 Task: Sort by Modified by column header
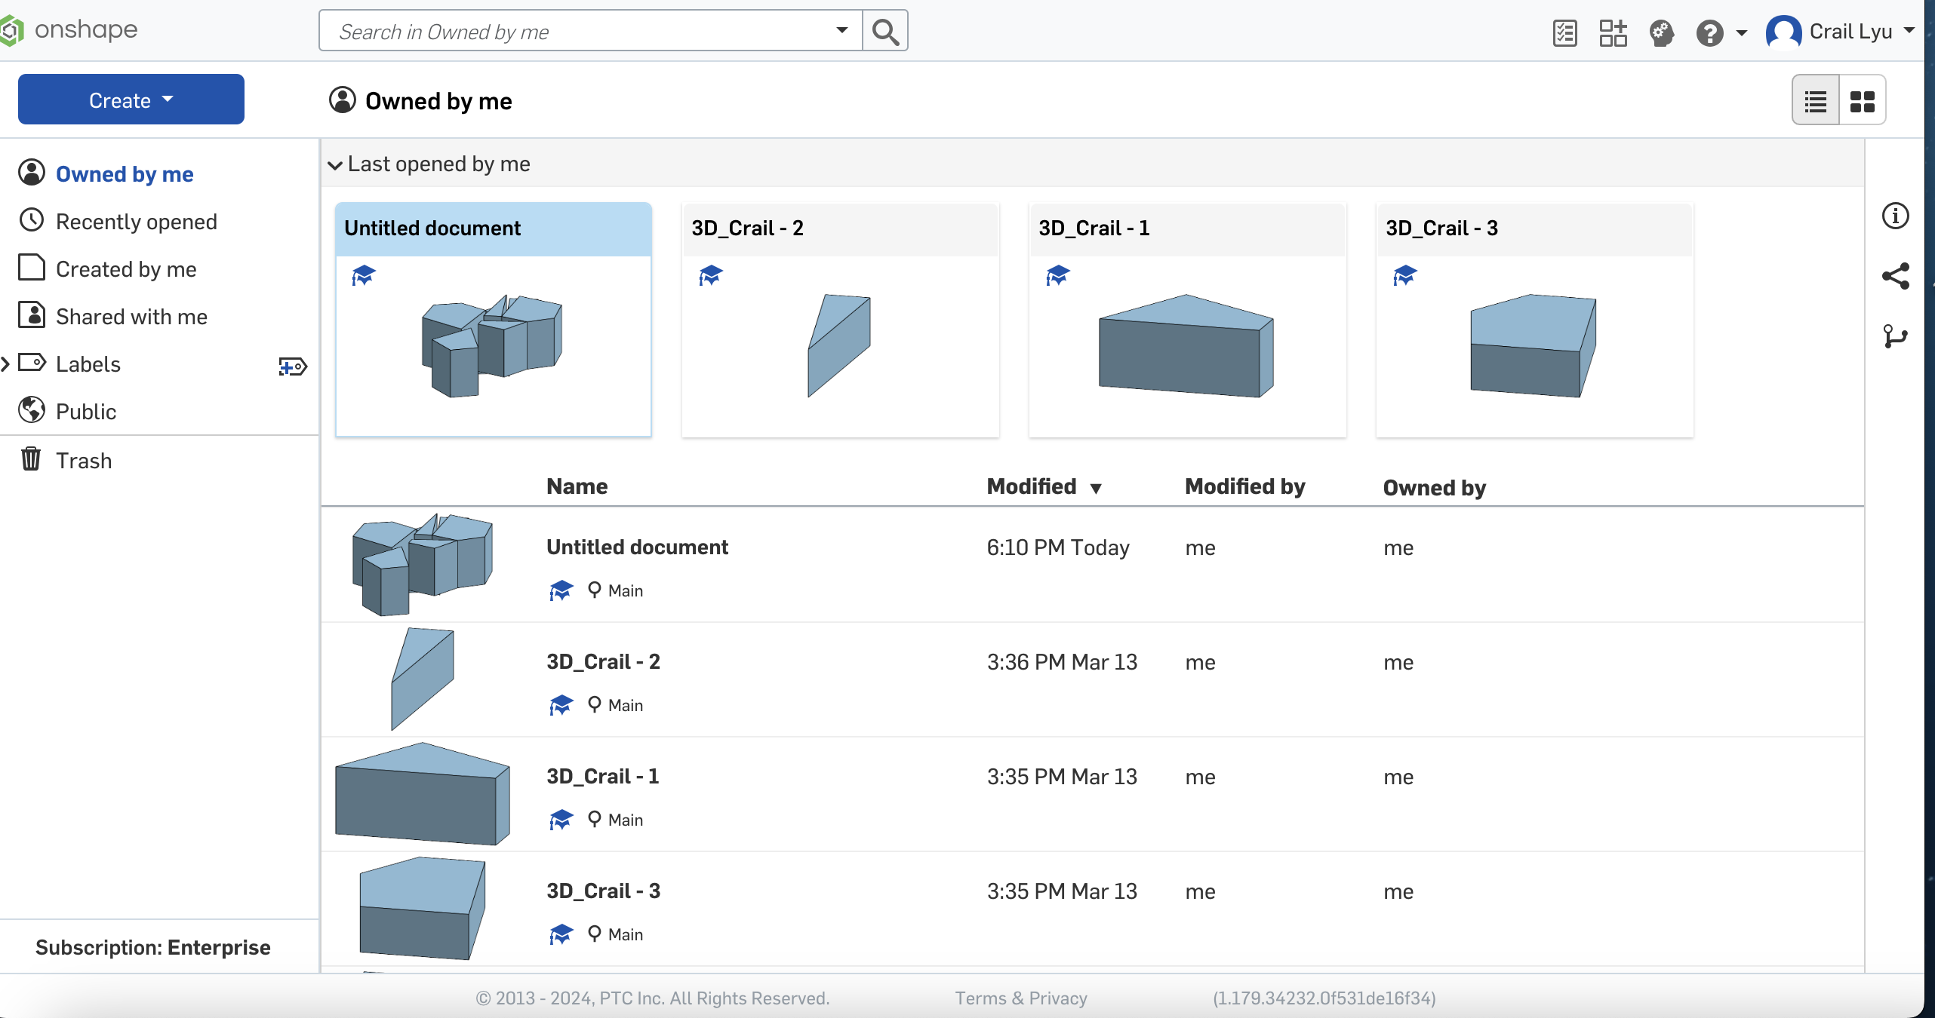click(1245, 486)
